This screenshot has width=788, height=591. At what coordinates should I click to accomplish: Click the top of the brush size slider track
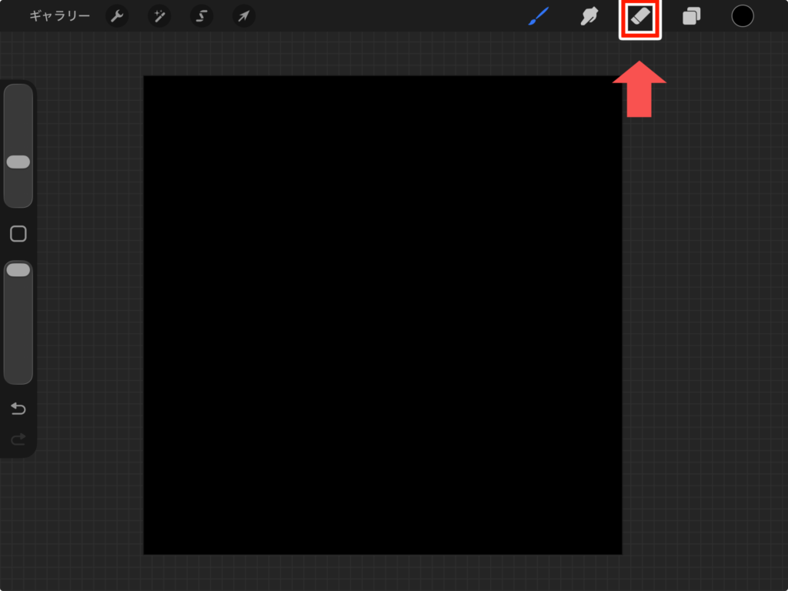click(18, 96)
